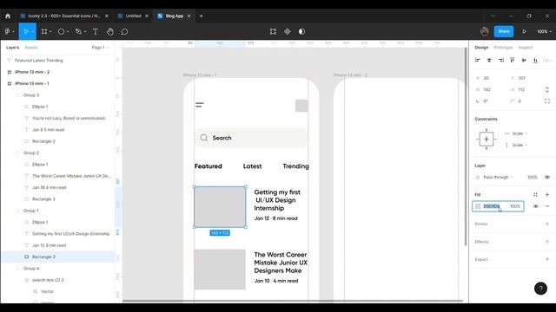Open Move tool dropdown arrow
The image size is (556, 312).
point(33,32)
